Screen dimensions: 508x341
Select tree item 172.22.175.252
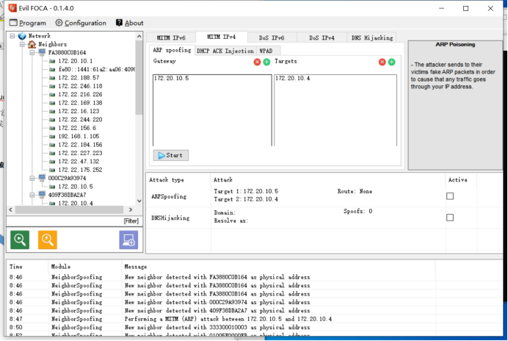point(80,170)
